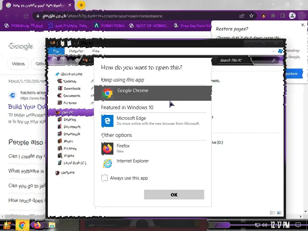This screenshot has width=308, height=231.
Task: Switch Explorer to large icons view
Action: coord(279,213)
